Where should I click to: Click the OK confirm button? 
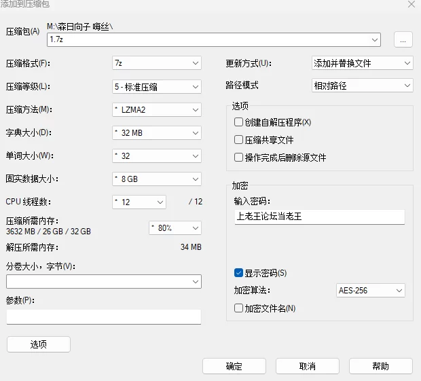coord(234,366)
